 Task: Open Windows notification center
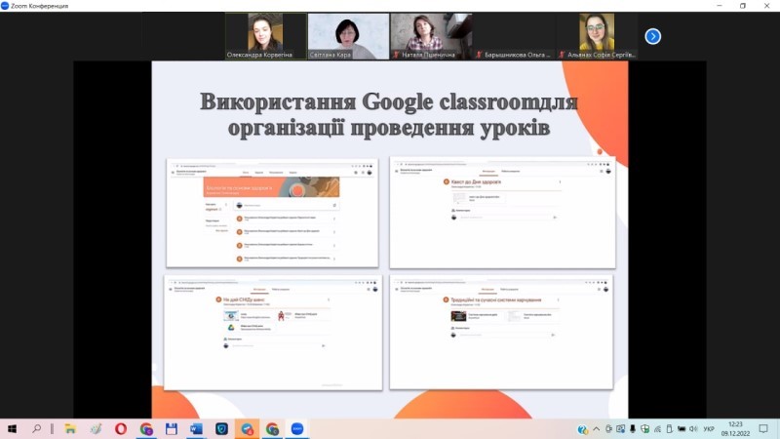(763, 429)
